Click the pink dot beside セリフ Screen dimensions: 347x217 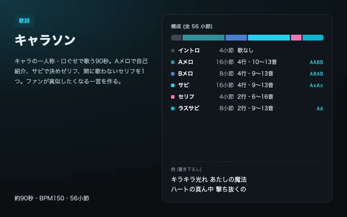tap(173, 97)
